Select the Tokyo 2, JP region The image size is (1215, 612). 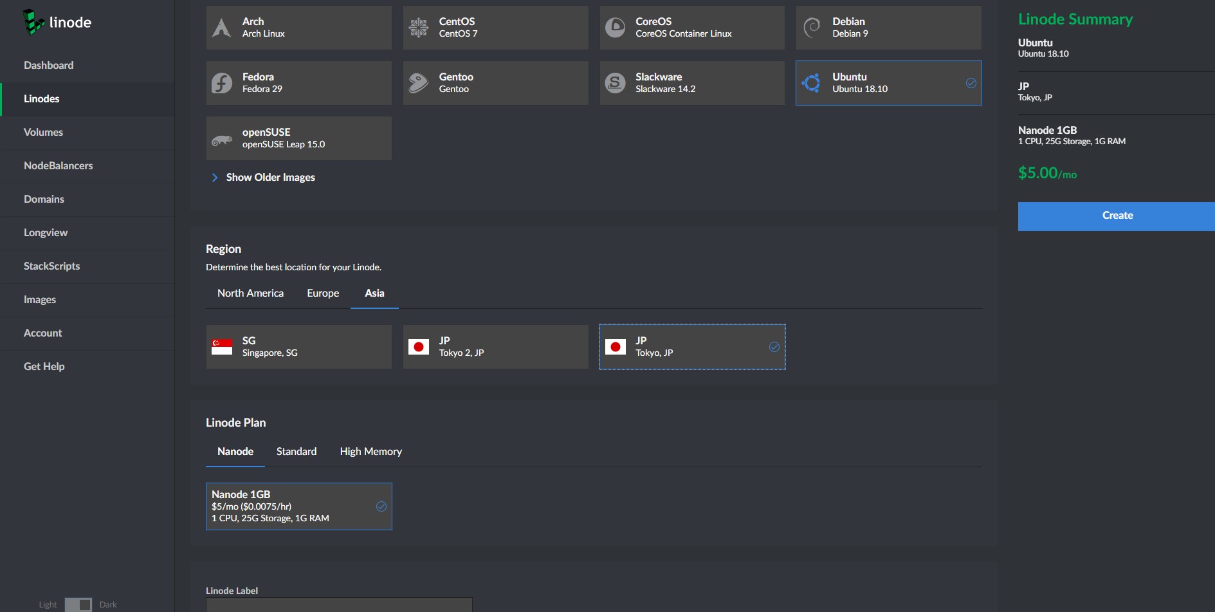(495, 347)
